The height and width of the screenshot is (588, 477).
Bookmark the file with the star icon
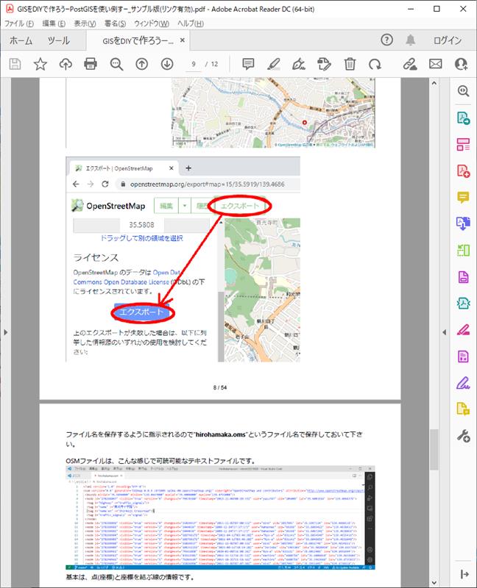pyautogui.click(x=40, y=64)
